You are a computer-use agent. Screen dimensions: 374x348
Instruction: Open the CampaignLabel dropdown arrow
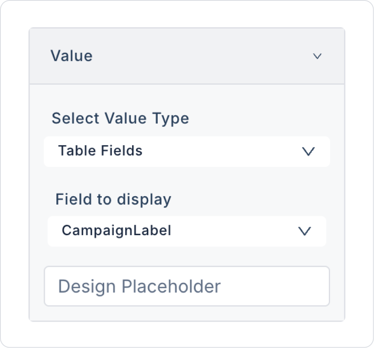click(304, 231)
